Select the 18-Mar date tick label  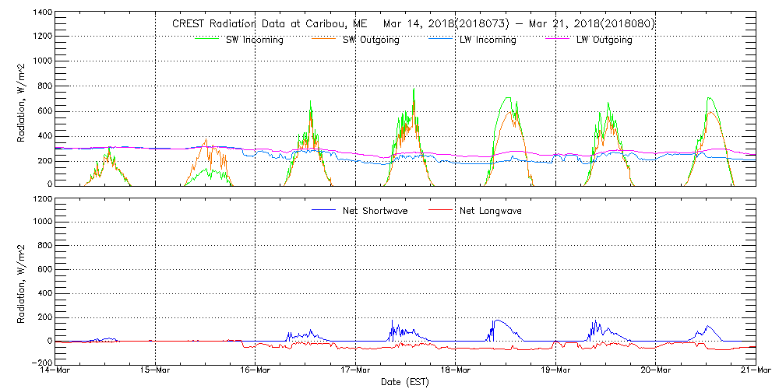pyautogui.click(x=456, y=372)
